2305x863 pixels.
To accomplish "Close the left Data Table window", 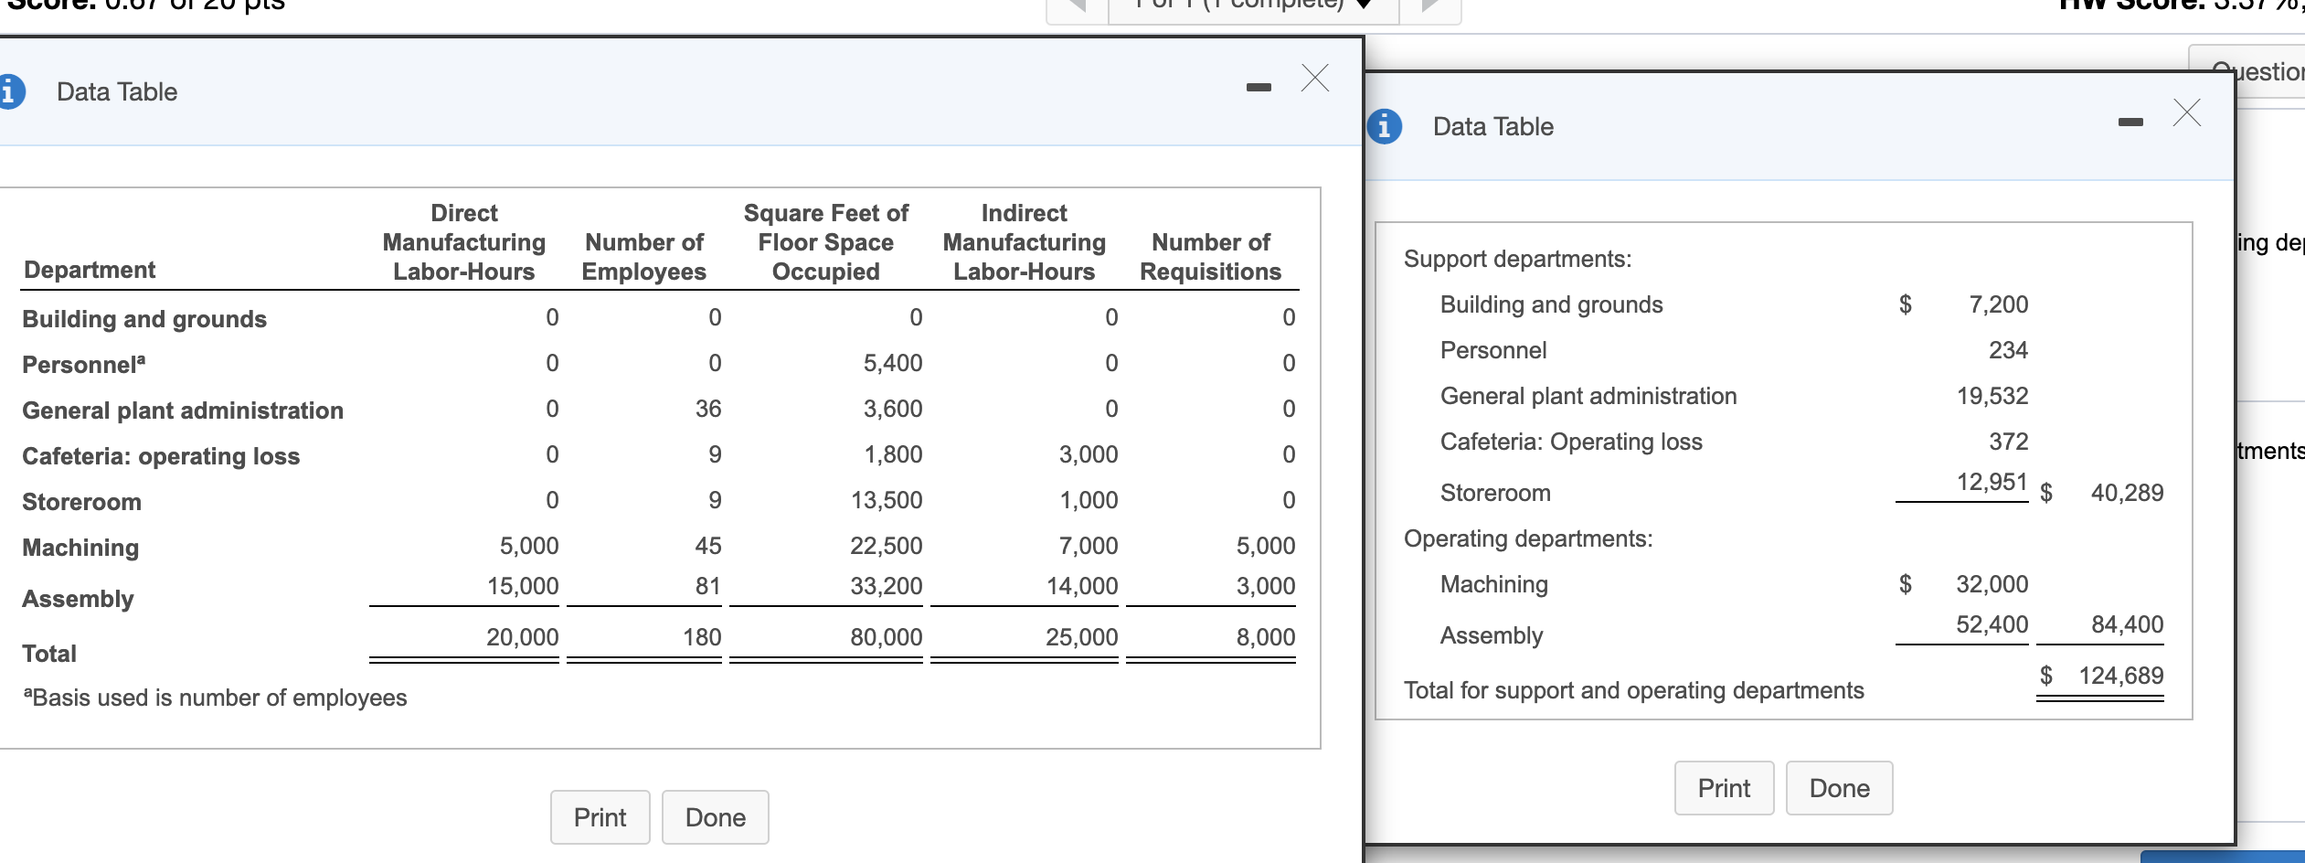I will pyautogui.click(x=1315, y=80).
